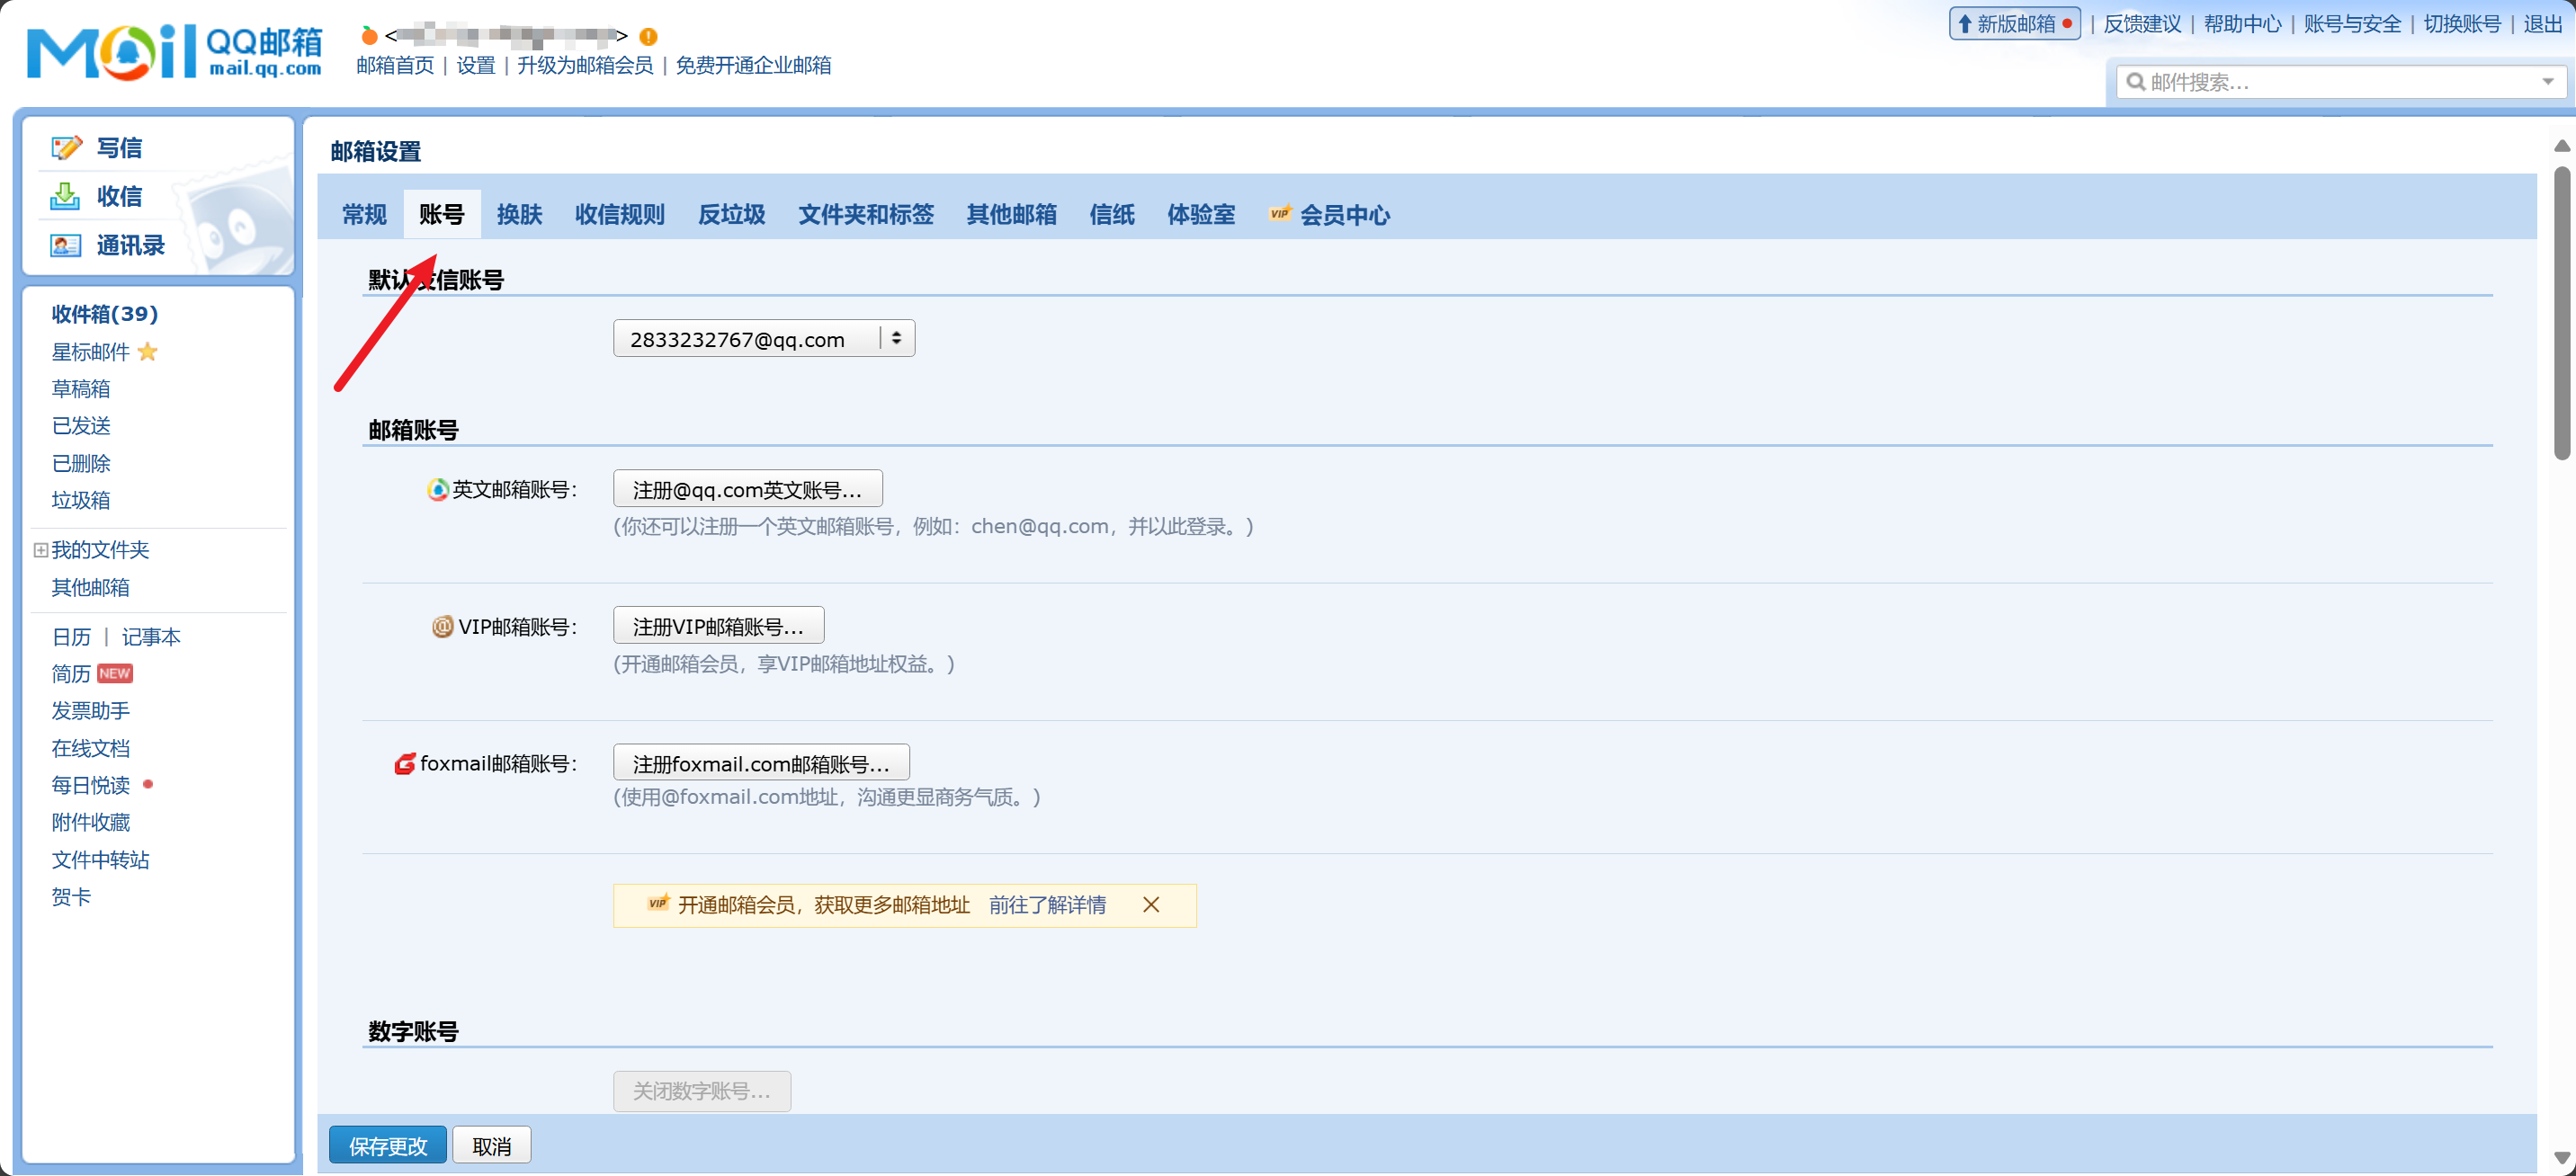
Task: Open the 文件夹和标签 tab
Action: point(865,215)
